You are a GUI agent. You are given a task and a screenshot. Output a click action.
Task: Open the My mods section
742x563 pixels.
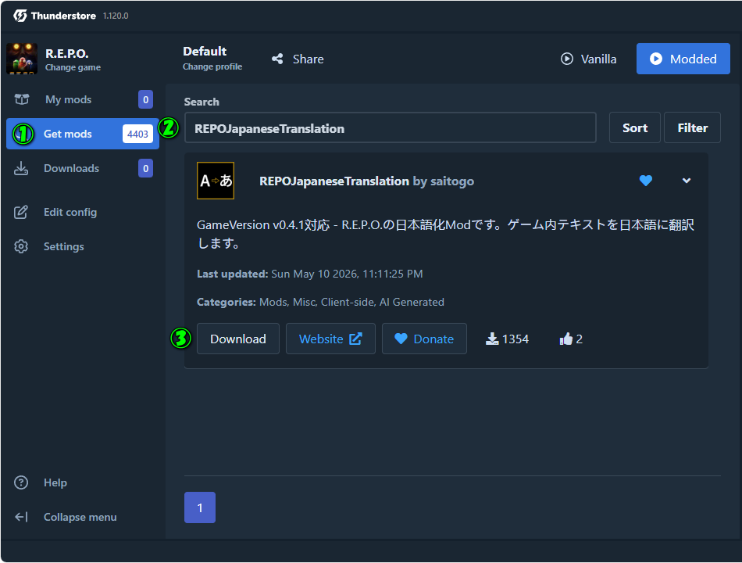coord(83,99)
